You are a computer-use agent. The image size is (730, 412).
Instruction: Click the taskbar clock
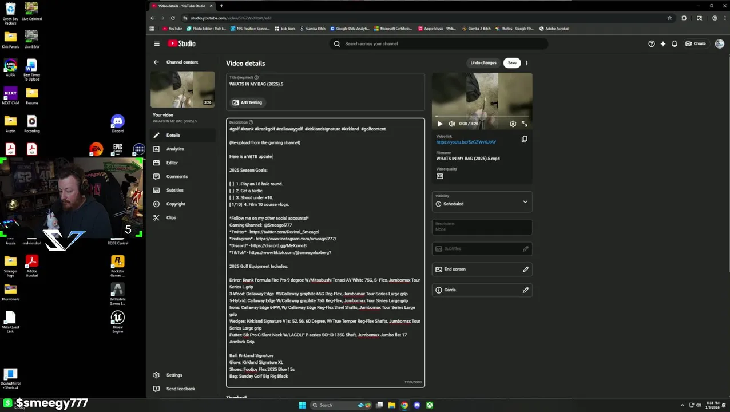(713, 405)
